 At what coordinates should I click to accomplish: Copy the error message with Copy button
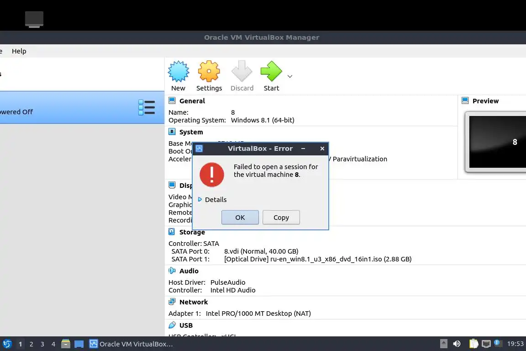(281, 217)
